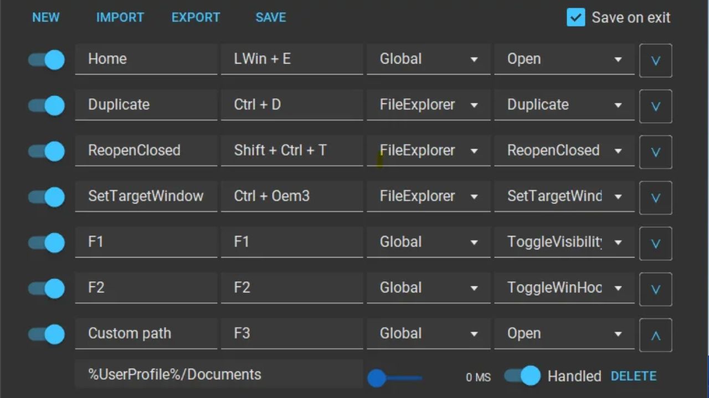Open the Global scope dropdown in Home row
This screenshot has height=398, width=709.
(x=428, y=59)
